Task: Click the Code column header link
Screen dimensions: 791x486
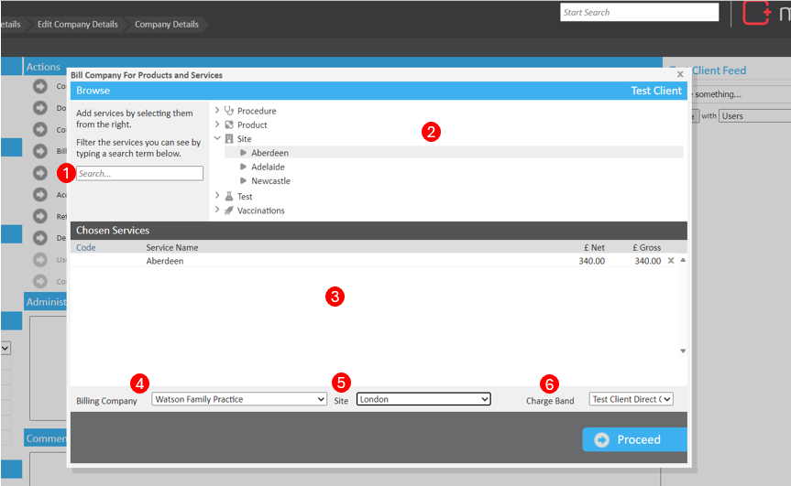Action: pos(85,247)
